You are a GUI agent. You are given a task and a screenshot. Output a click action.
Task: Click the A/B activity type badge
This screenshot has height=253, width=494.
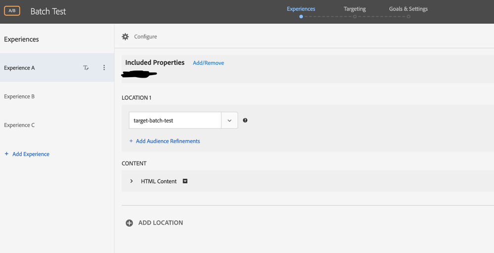pyautogui.click(x=12, y=11)
